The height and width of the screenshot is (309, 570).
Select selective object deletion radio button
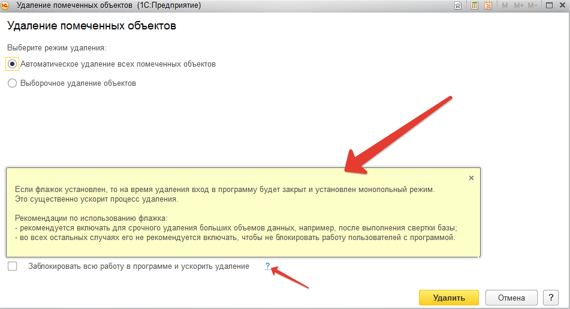13,83
